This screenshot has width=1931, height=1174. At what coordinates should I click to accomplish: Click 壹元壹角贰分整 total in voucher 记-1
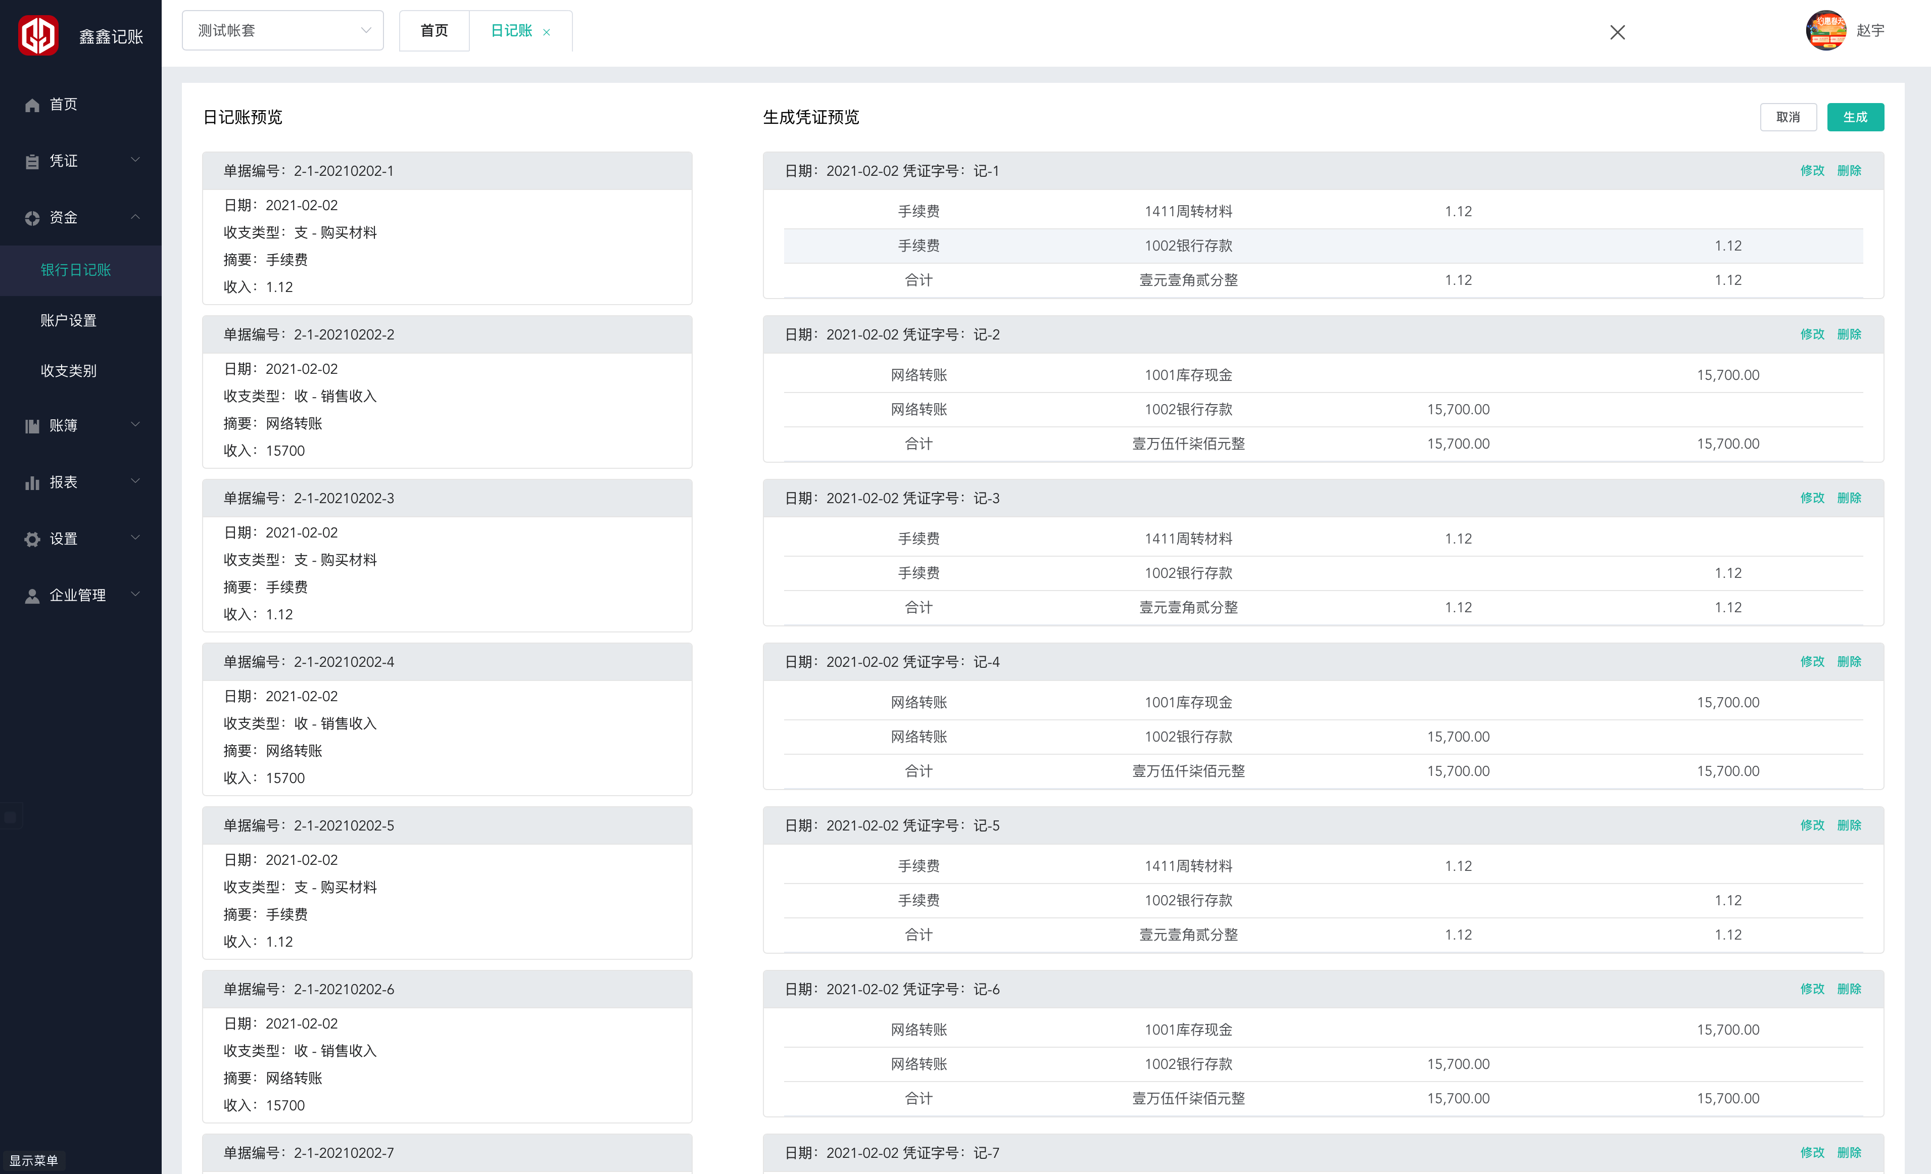pyautogui.click(x=1188, y=280)
